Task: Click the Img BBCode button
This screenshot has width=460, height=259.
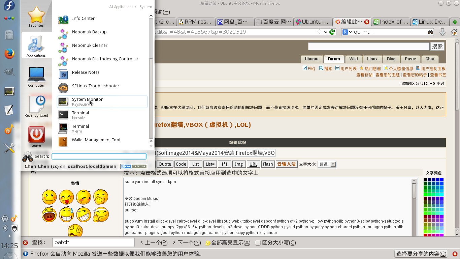Action: (x=239, y=164)
